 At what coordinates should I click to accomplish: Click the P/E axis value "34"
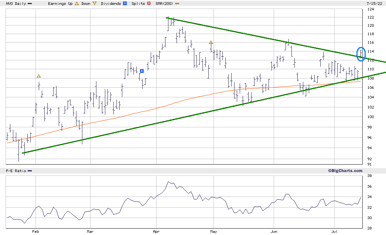click(369, 197)
